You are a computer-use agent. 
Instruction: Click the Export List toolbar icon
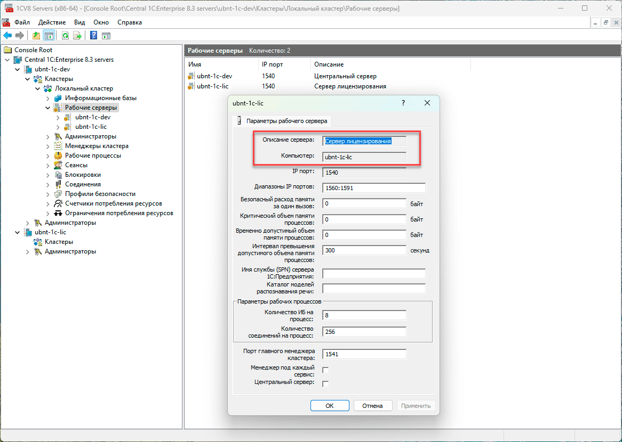77,36
